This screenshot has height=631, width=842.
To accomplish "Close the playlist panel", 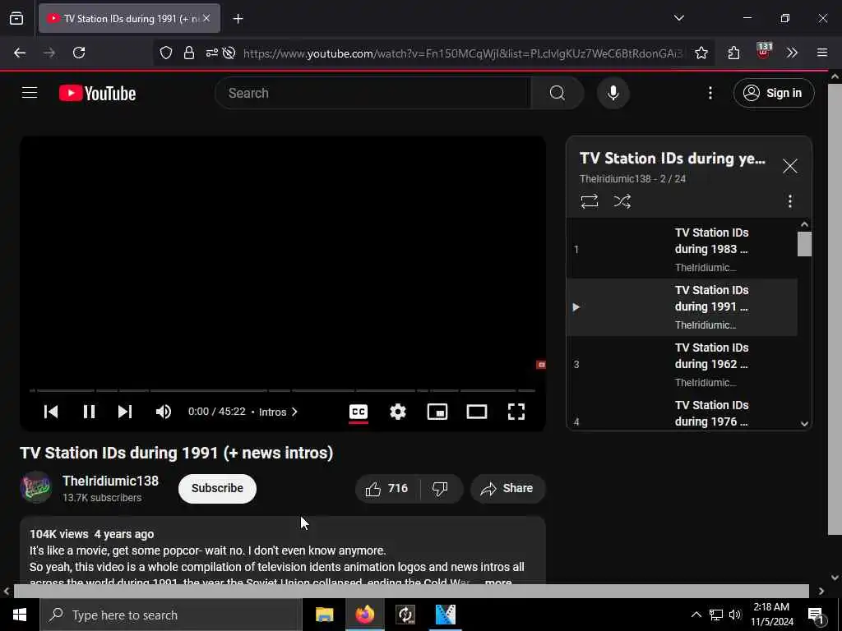I will 789,166.
